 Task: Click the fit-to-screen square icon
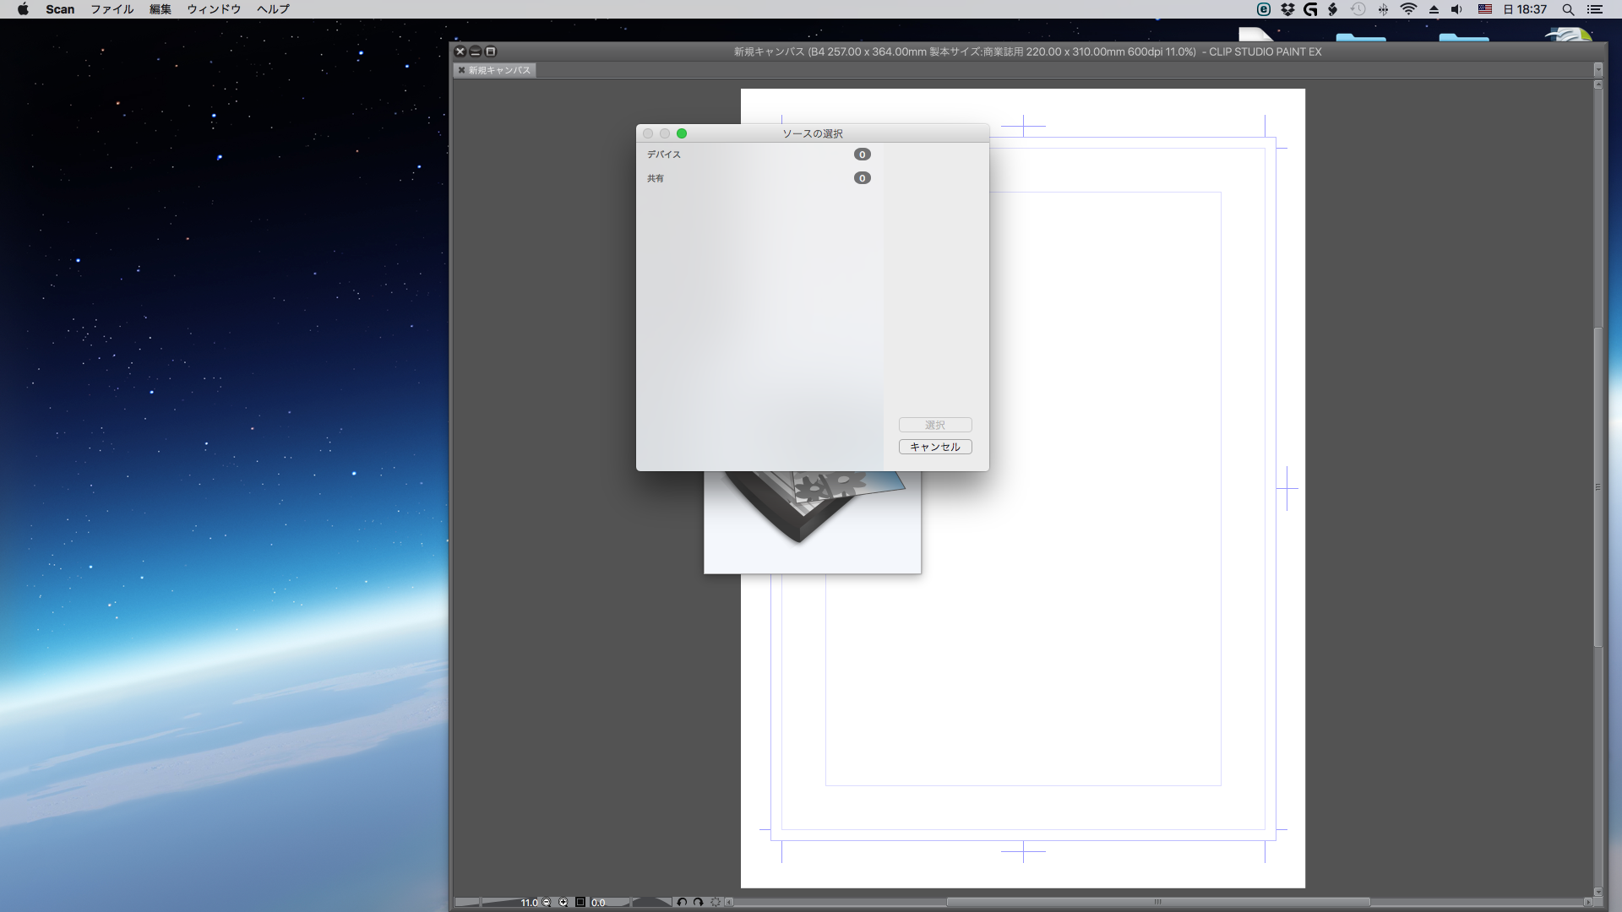click(x=580, y=902)
